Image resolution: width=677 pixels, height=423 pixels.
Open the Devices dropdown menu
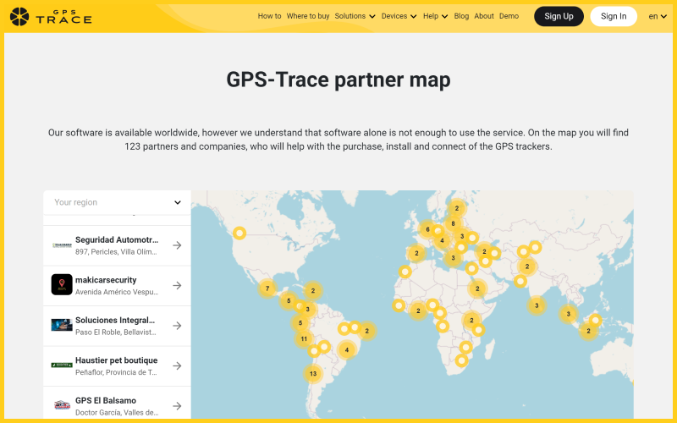[x=399, y=16]
